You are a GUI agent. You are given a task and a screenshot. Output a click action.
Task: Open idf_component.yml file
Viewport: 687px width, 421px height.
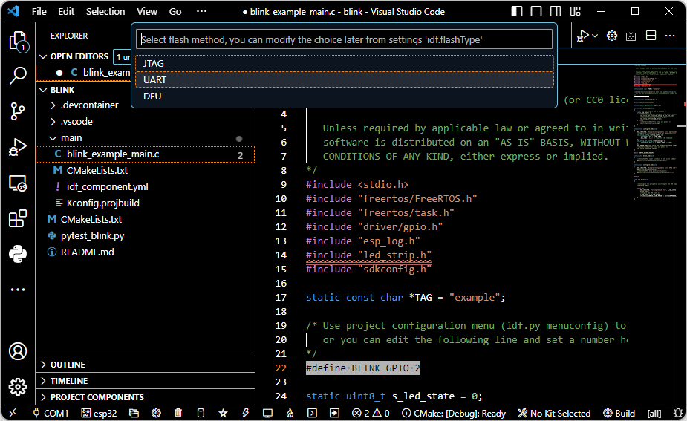tap(108, 186)
